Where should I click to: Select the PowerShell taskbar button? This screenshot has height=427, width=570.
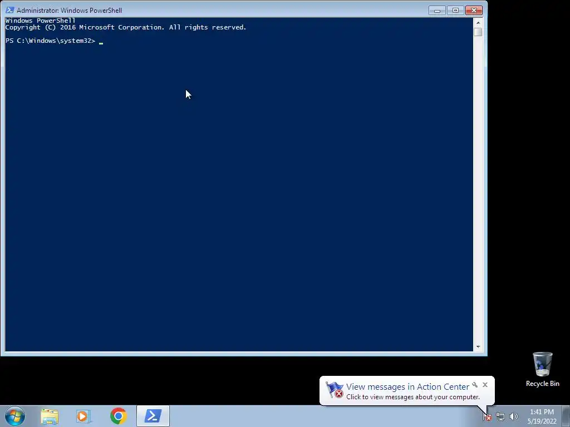153,416
